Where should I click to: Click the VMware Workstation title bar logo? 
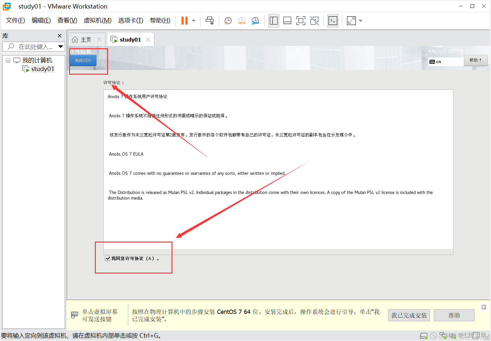[7, 6]
